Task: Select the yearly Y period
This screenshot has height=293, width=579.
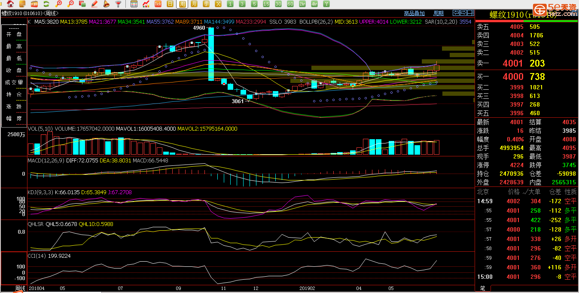Action: (326, 4)
